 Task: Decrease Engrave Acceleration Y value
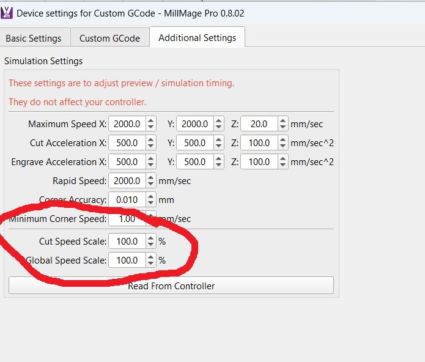218,165
